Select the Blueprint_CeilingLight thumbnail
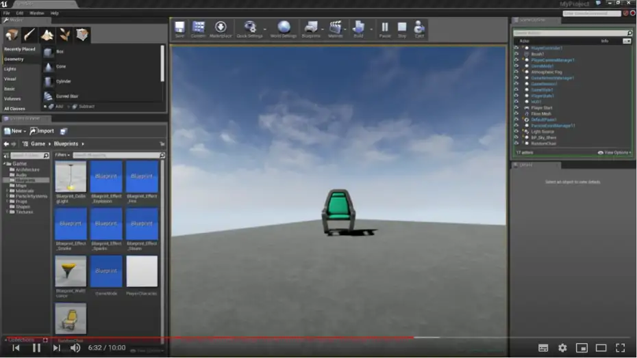This screenshot has height=358, width=637. [71, 177]
